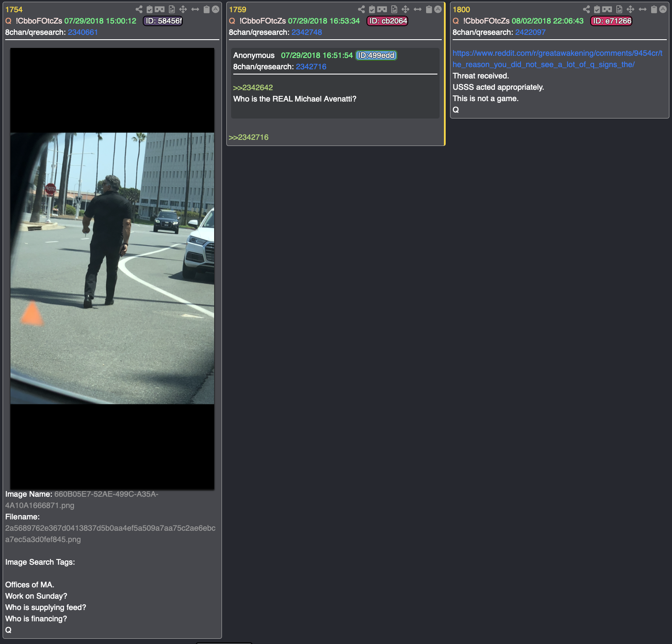Click VR goggles icon on post 1754
The image size is (672, 644).
tap(160, 9)
